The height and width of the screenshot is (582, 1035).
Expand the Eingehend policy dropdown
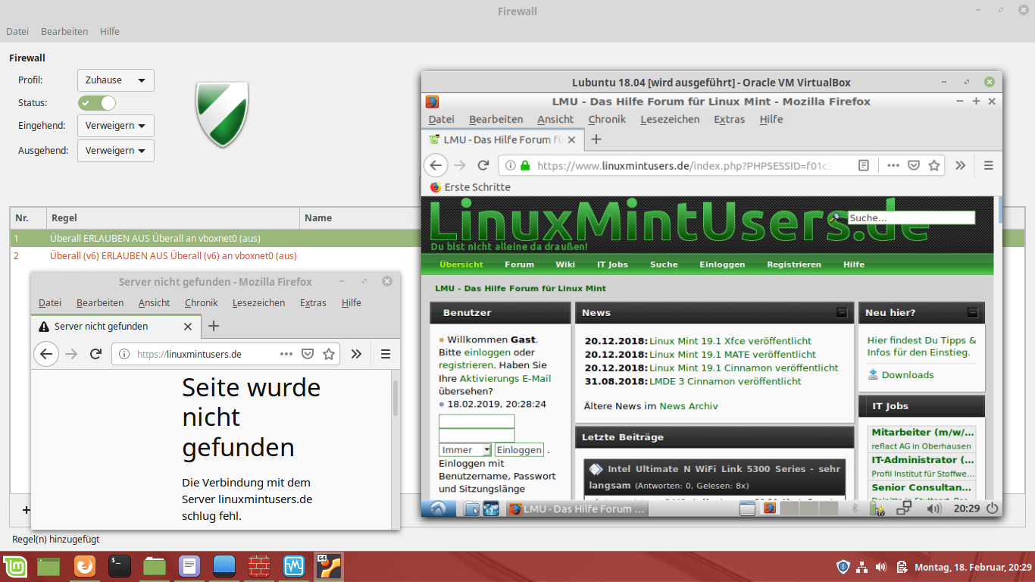point(116,126)
